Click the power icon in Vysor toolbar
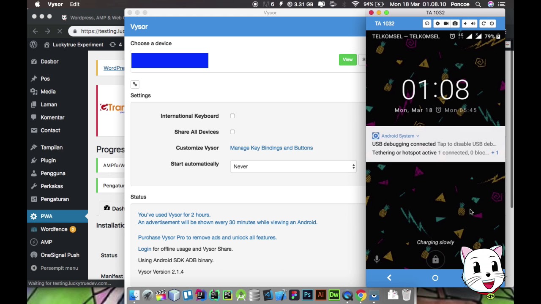The height and width of the screenshot is (304, 541). coord(492,24)
